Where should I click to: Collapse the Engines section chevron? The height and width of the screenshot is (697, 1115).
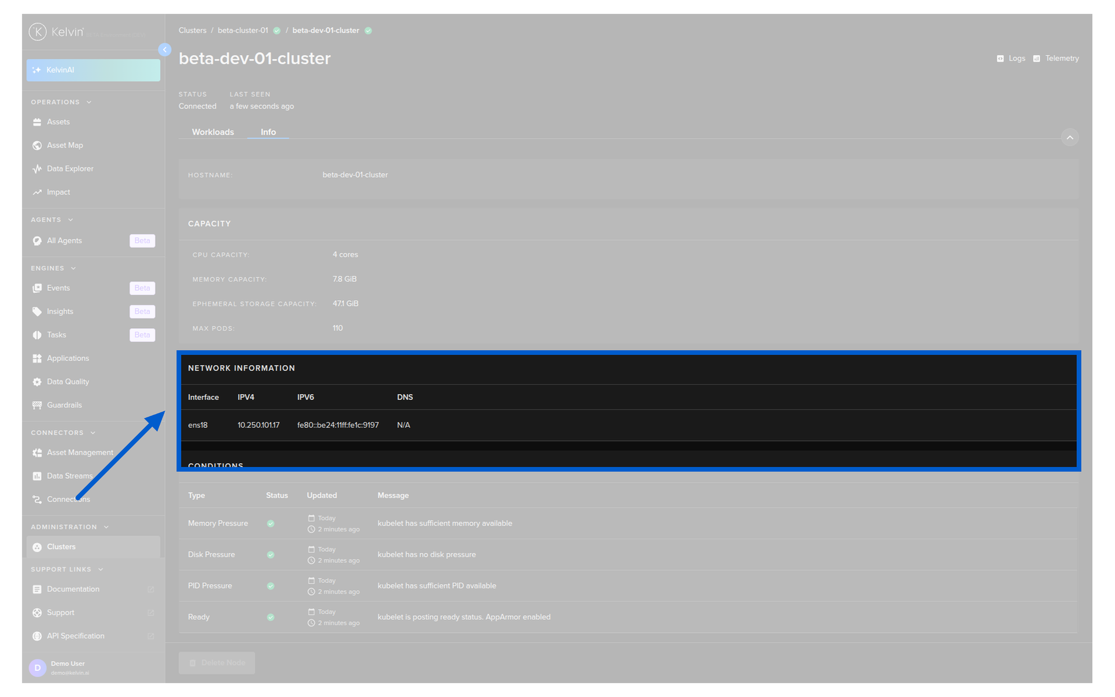click(73, 268)
